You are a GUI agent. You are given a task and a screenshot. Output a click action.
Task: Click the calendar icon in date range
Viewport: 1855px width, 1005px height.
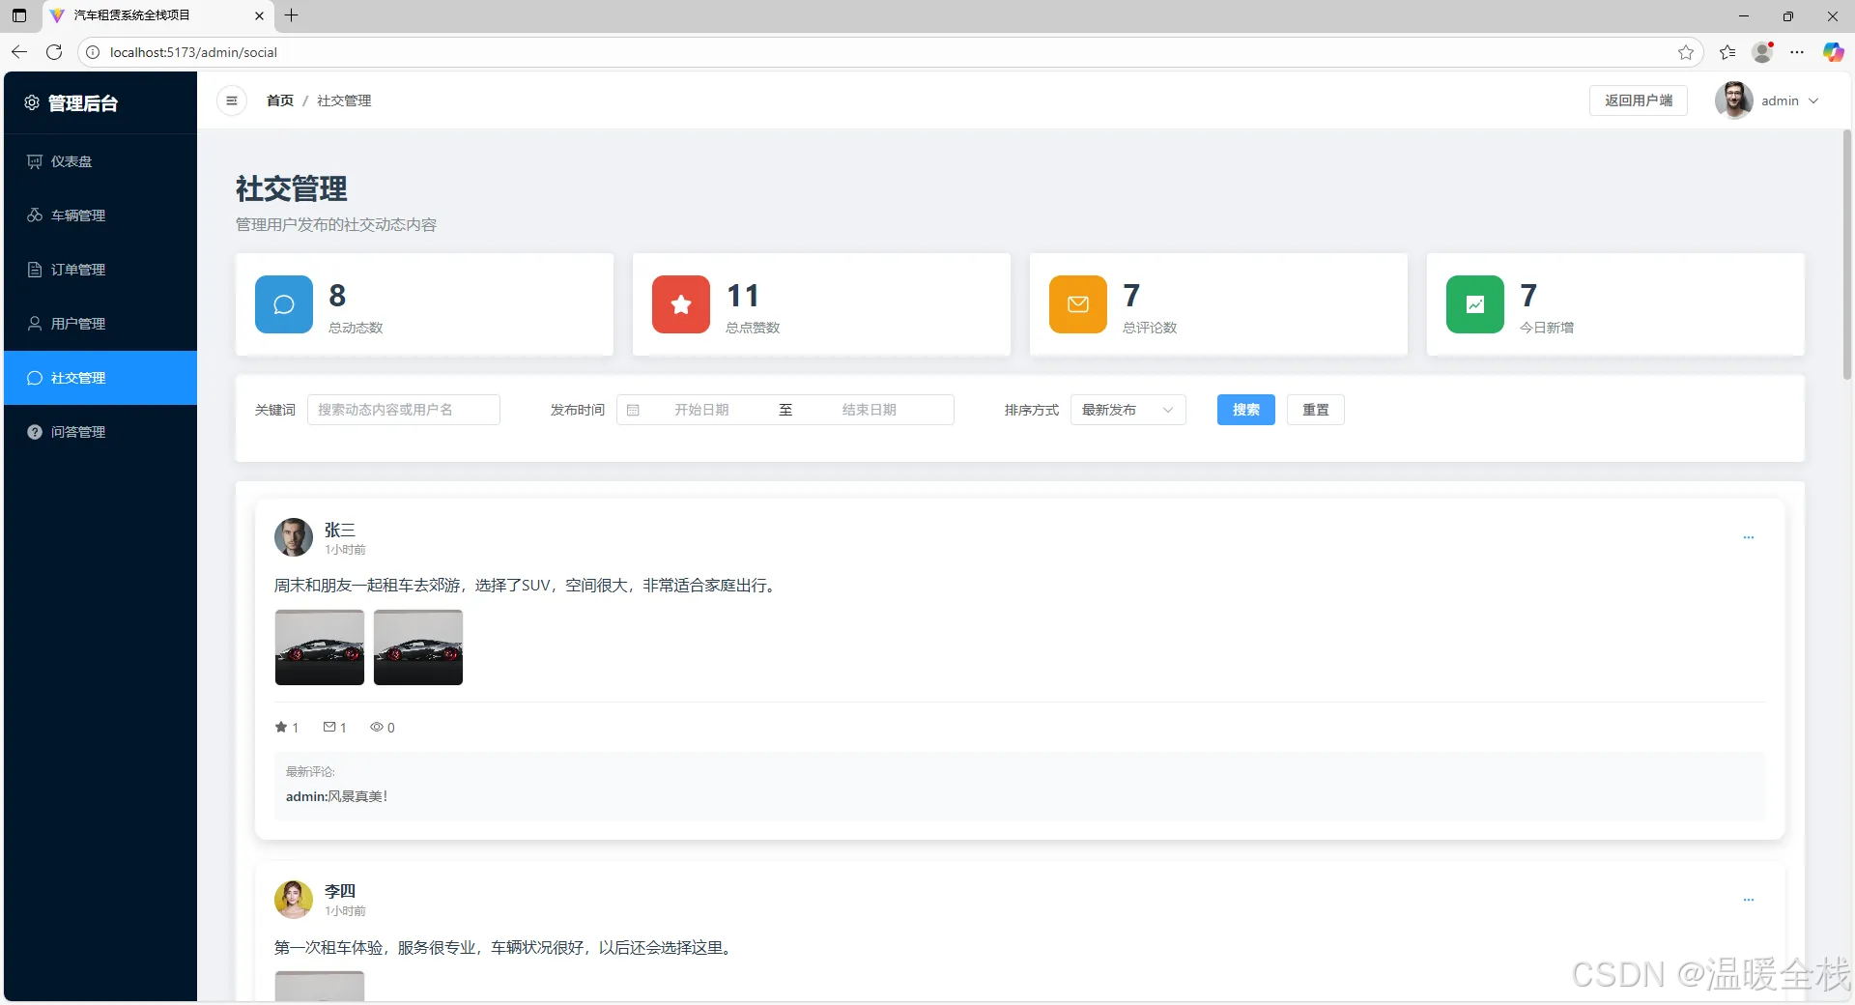(633, 410)
